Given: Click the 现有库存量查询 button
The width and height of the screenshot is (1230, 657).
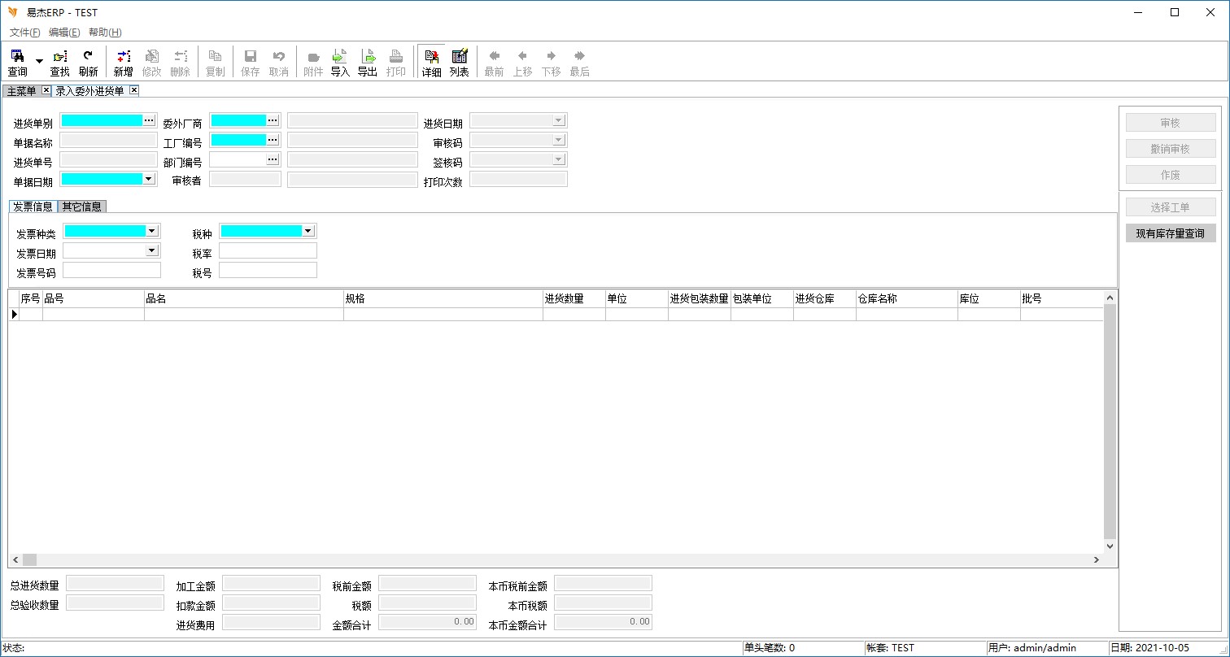Looking at the screenshot, I should (1170, 233).
